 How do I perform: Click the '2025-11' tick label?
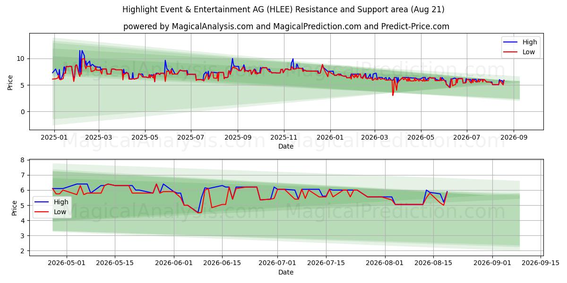[x=284, y=137]
